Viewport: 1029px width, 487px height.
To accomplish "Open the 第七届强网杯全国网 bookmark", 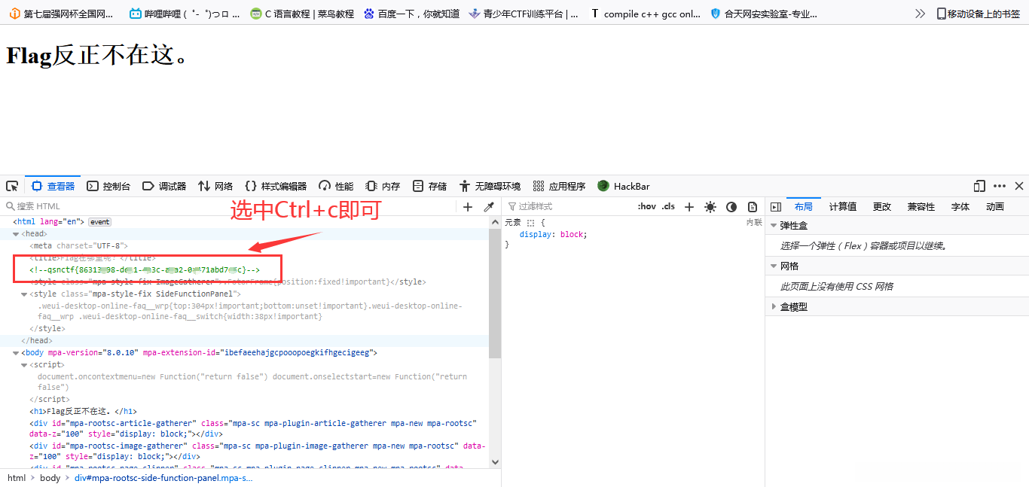I will 62,14.
